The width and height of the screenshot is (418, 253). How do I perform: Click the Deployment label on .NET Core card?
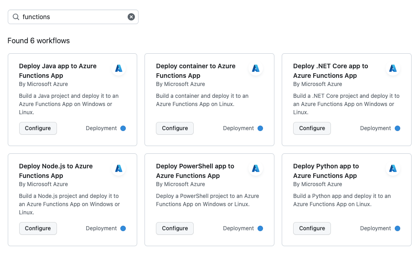click(375, 128)
